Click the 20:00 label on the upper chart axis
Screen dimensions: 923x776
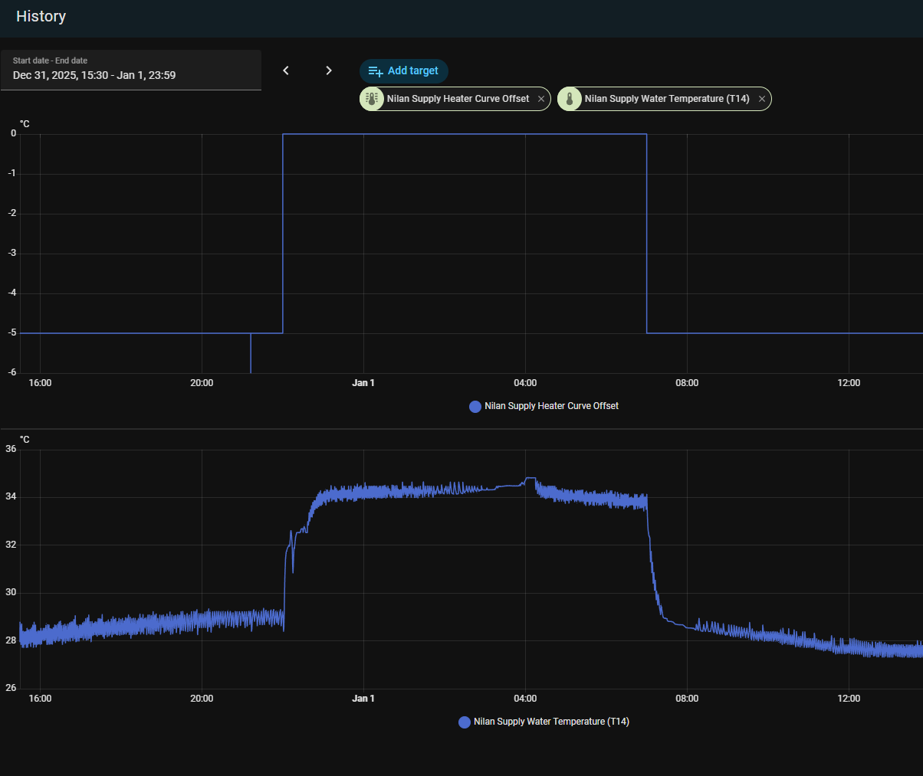(202, 383)
